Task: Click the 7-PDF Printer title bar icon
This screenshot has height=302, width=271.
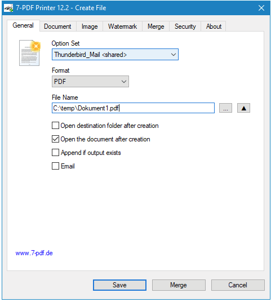Action: pos(8,8)
